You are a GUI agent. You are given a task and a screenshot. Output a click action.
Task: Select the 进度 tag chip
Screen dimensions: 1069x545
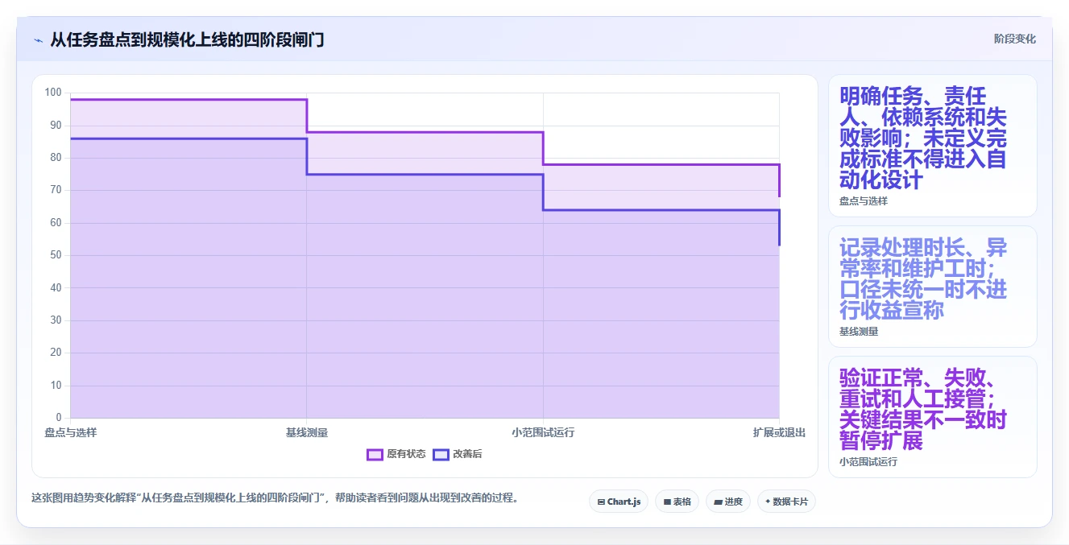coord(728,502)
